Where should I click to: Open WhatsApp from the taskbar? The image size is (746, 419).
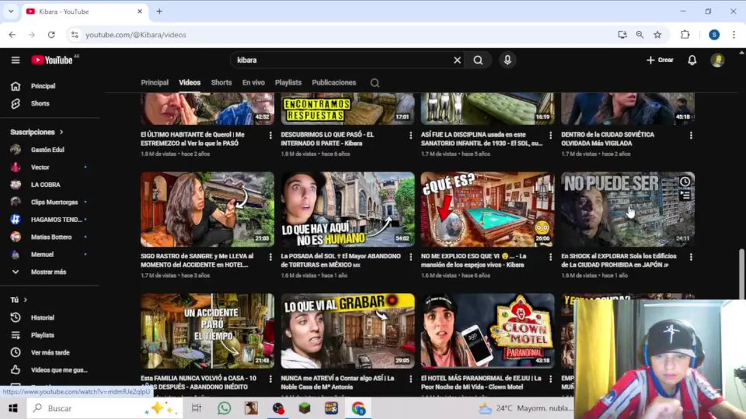(x=224, y=409)
